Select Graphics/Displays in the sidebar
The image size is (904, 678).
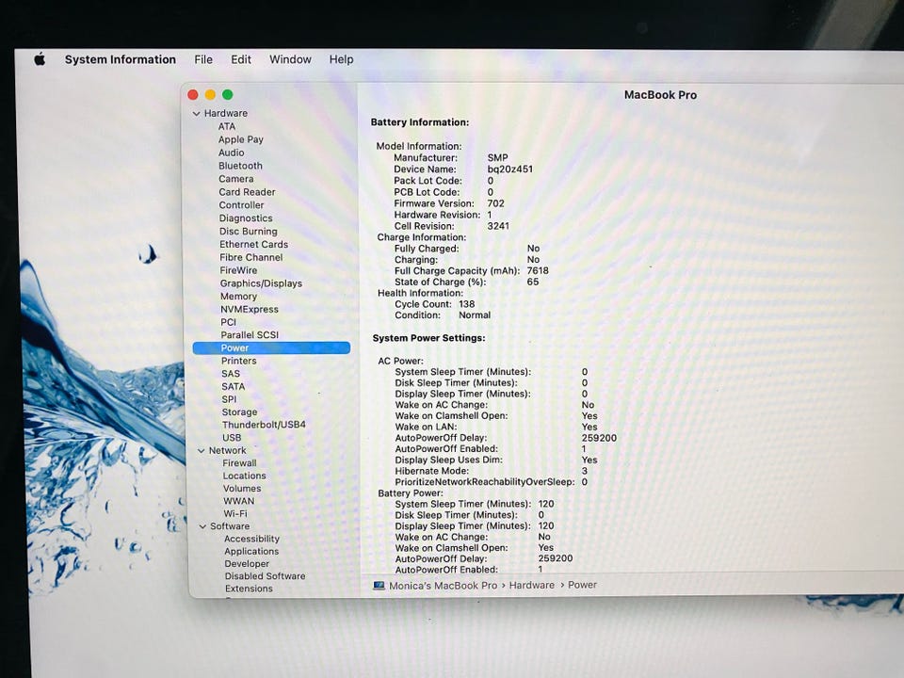click(x=261, y=283)
